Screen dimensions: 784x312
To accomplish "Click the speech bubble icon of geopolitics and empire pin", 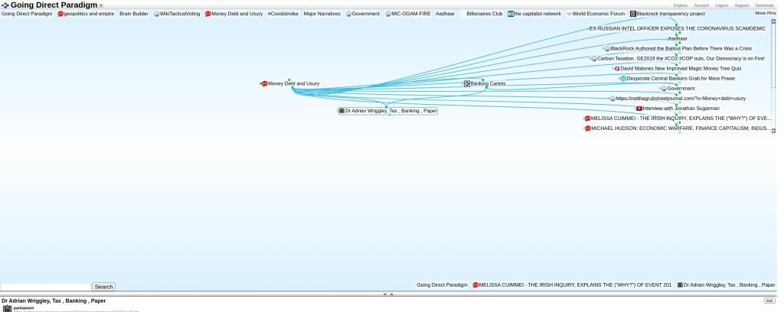I will coord(60,14).
